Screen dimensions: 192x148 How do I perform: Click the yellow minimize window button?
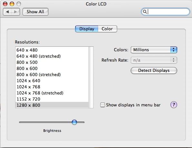(12, 4)
